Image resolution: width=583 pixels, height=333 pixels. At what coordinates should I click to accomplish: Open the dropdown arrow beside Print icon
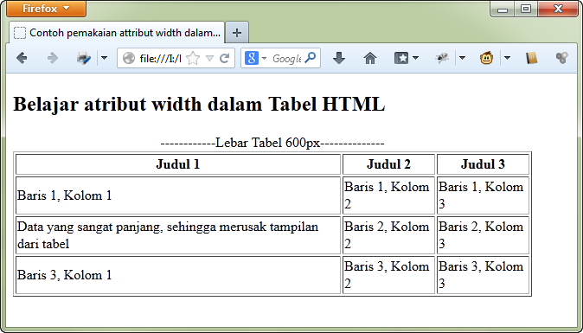[x=105, y=58]
